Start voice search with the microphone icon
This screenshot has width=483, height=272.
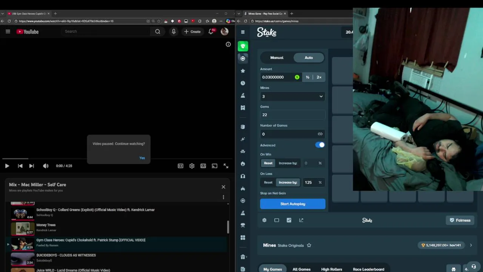[174, 32]
